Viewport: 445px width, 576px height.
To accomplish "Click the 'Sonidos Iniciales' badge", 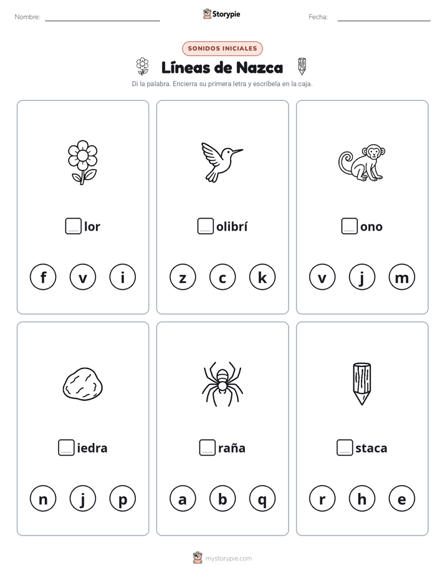I will click(222, 49).
